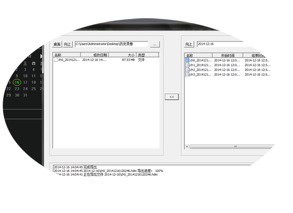Select the exported ch0 file in the left list

pyautogui.click(x=106, y=60)
